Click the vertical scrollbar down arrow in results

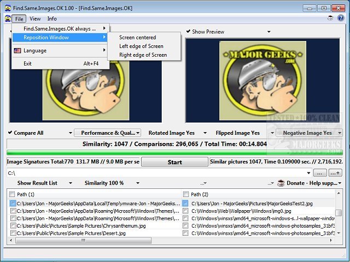(339, 233)
